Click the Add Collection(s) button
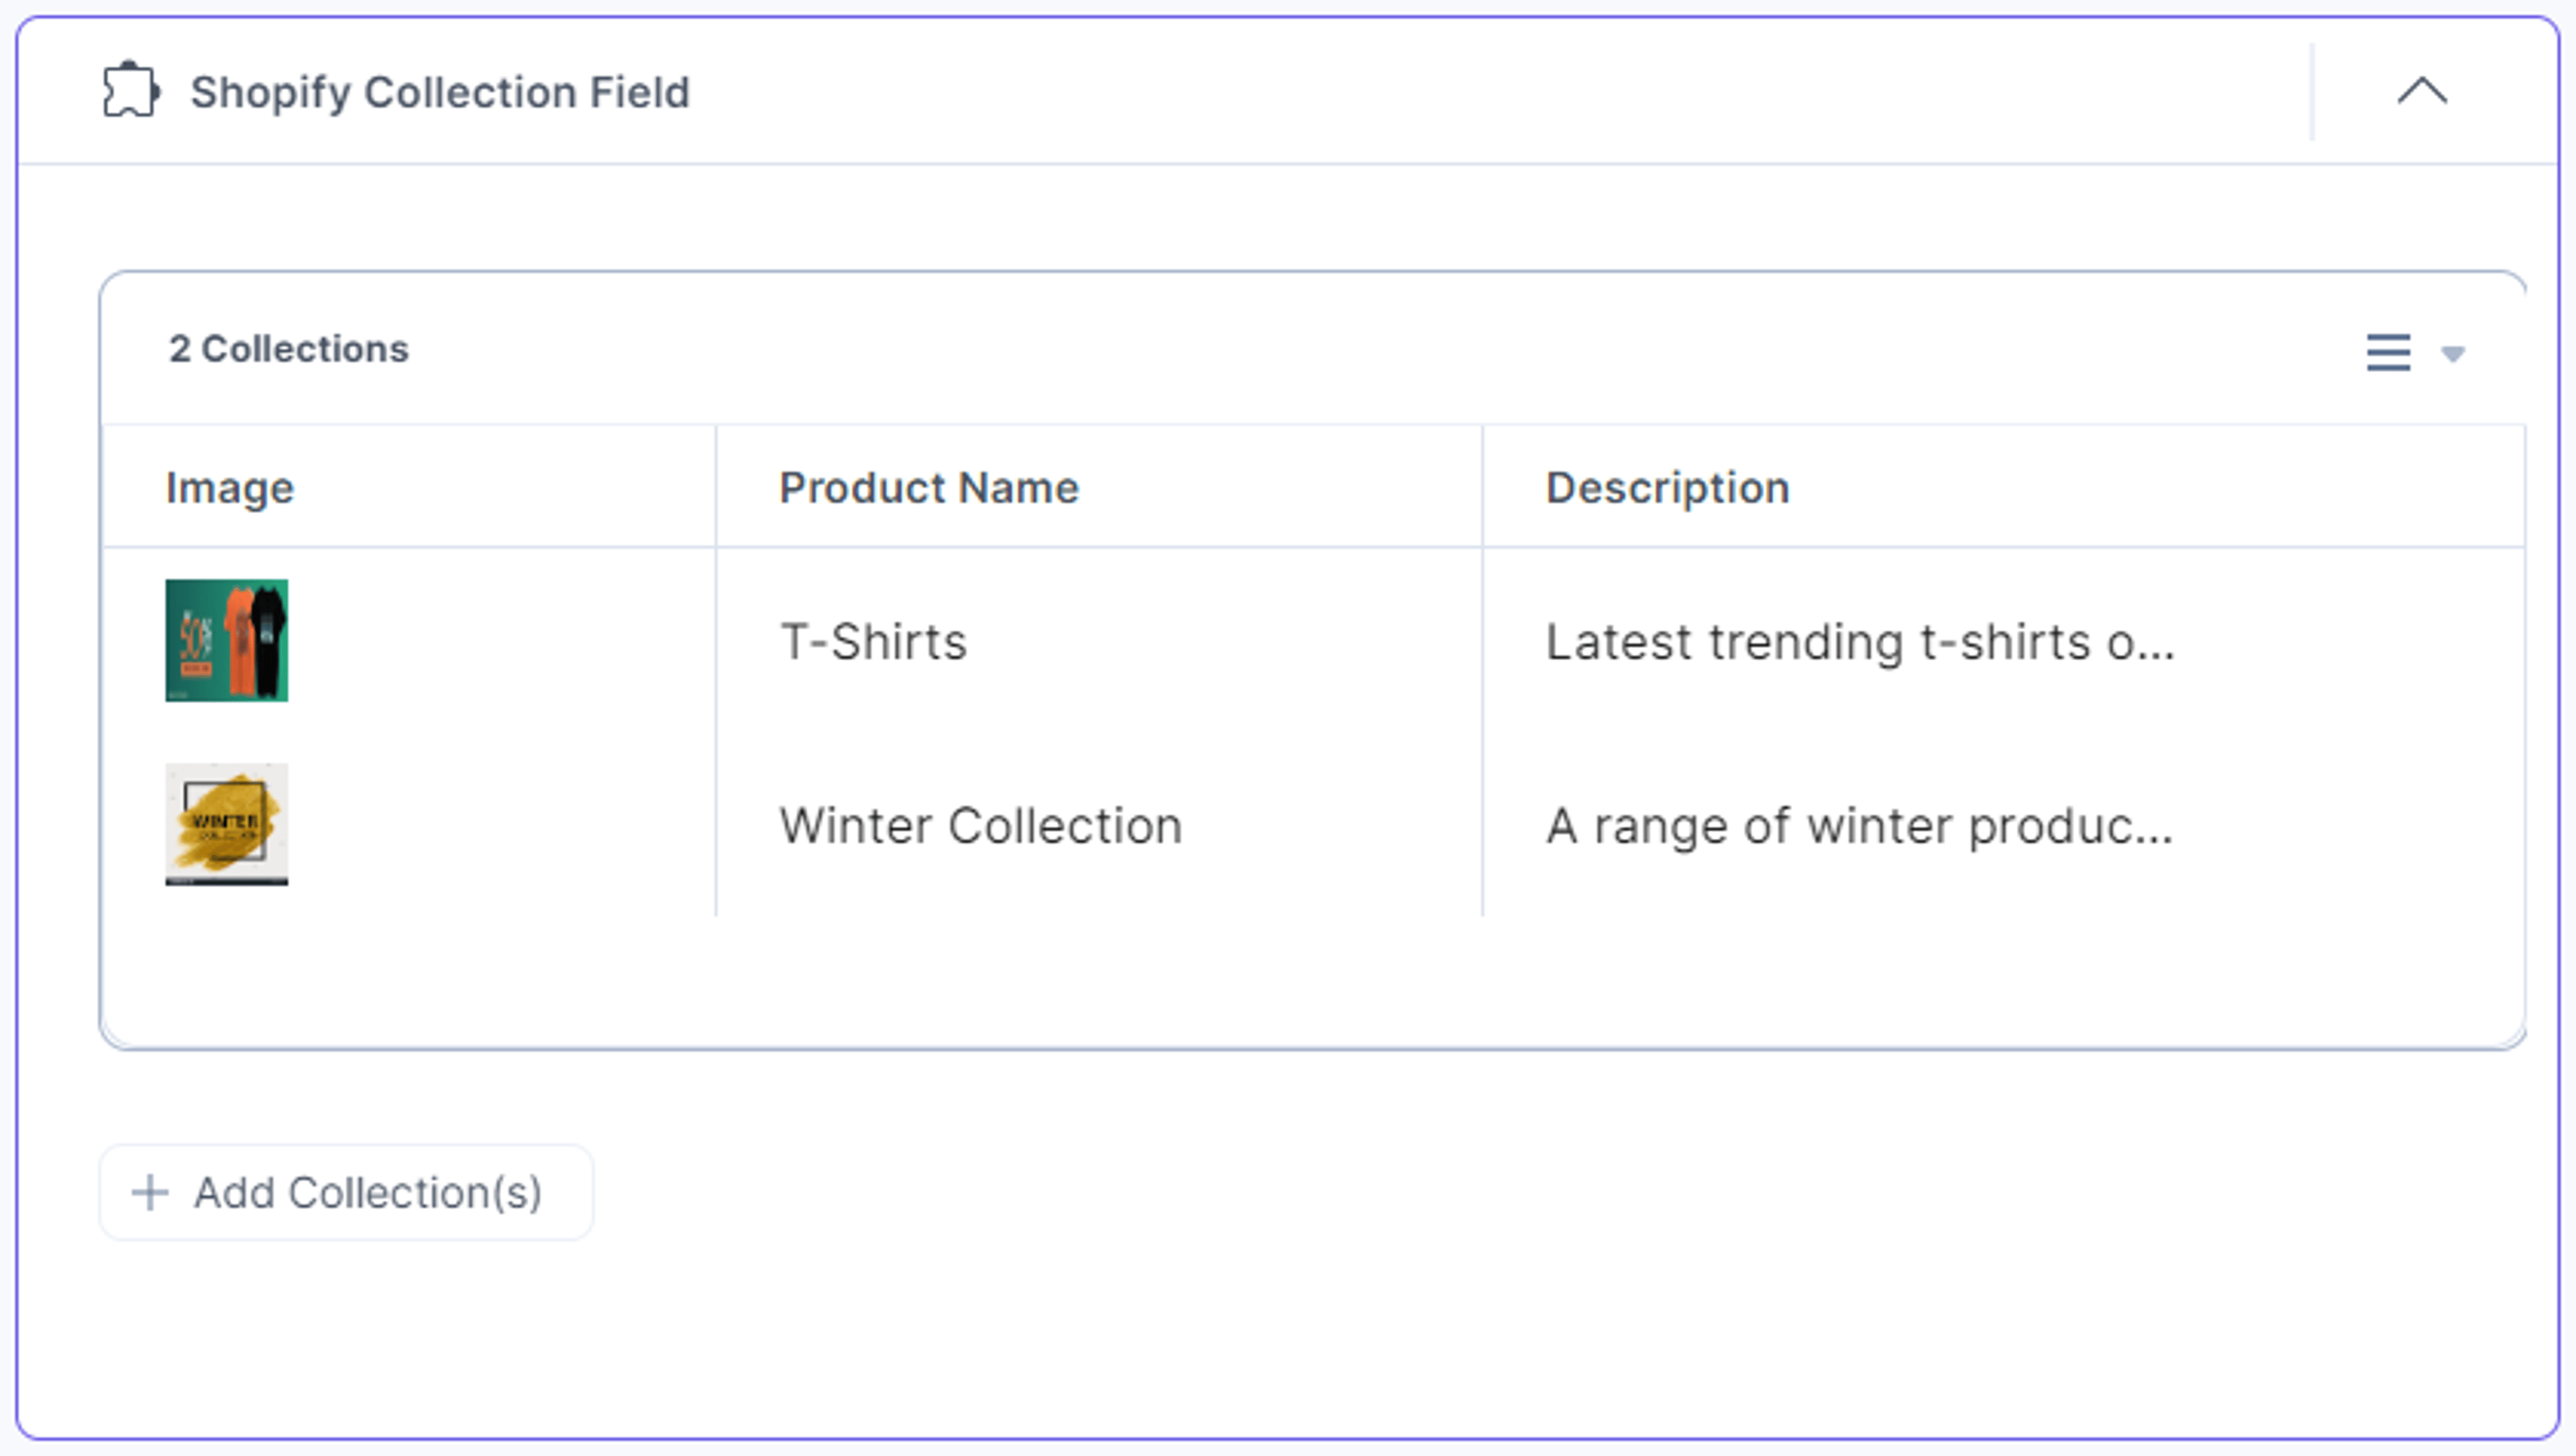2576x1456 pixels. click(346, 1193)
